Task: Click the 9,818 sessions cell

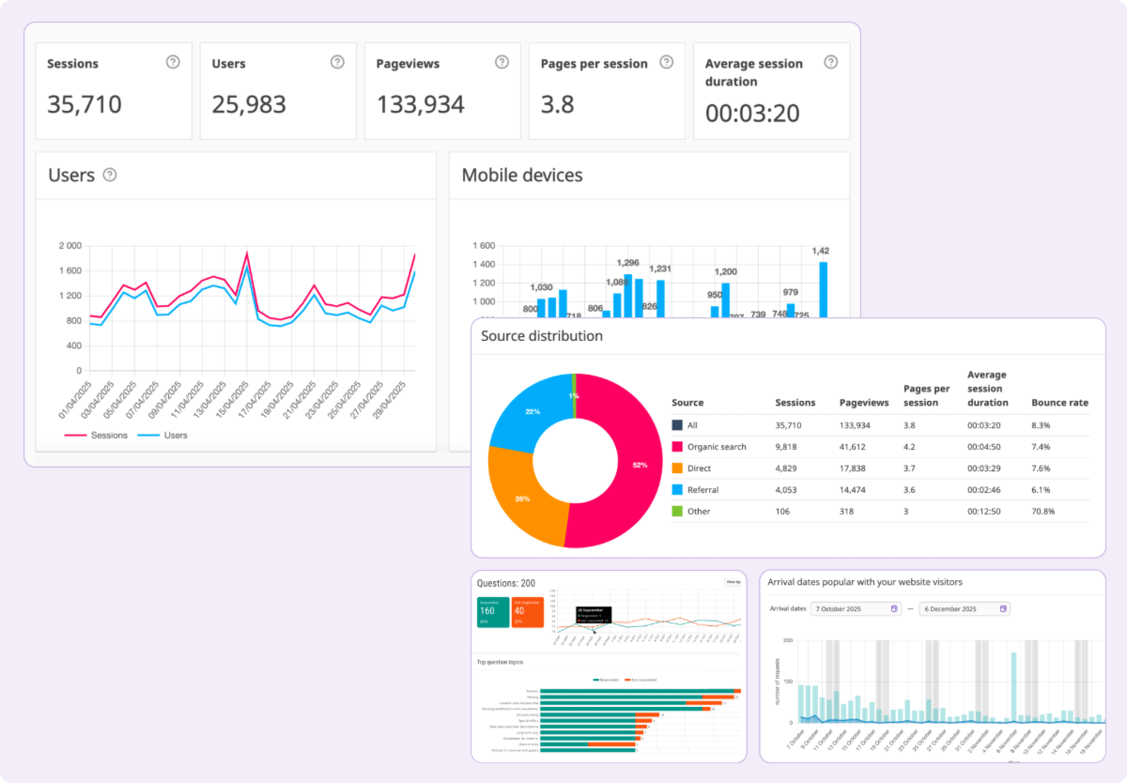Action: click(786, 446)
